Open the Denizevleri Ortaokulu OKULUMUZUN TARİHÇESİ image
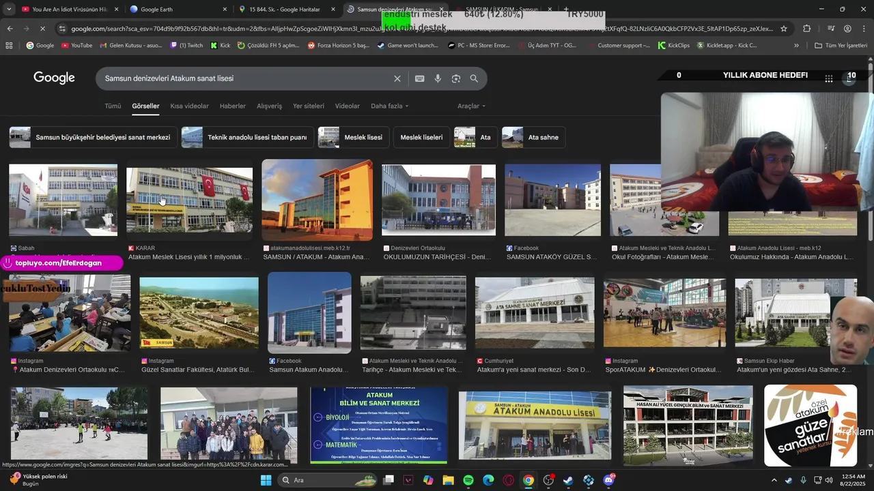The width and height of the screenshot is (874, 491). 438,200
